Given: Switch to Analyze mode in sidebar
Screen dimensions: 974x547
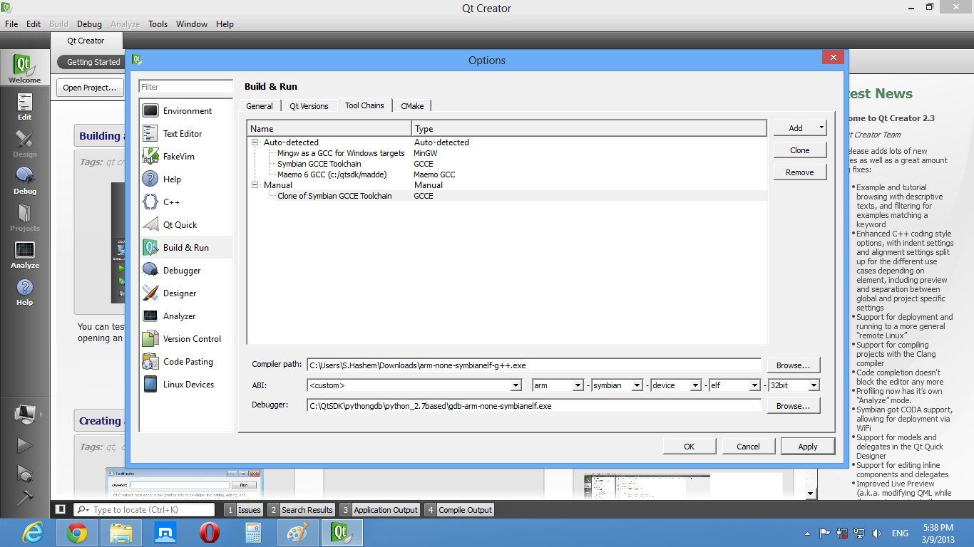Looking at the screenshot, I should [25, 254].
